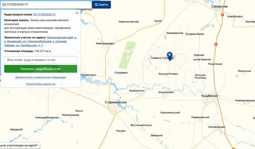Image resolution: width=255 pixels, height=149 pixels.
Task: Click the cadastral number search field
Action: (46, 5)
